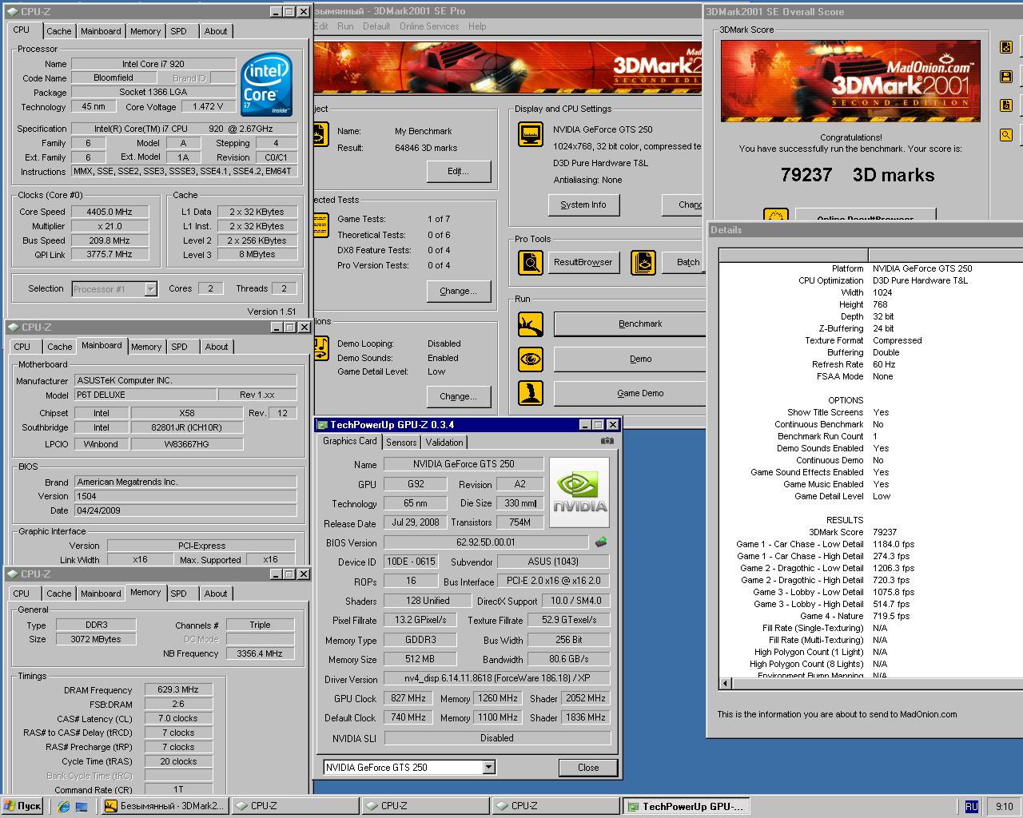Click the Edit... button for the project
Image resolution: width=1023 pixels, height=818 pixels.
[458, 172]
